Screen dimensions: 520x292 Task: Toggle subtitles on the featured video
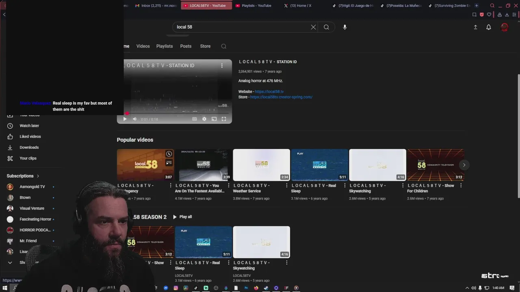tap(194, 119)
